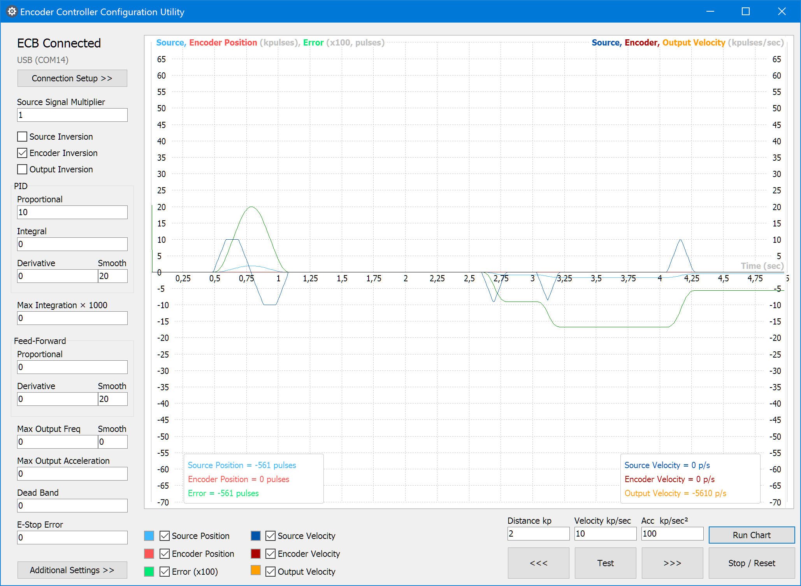Click the orange Output Velocity swatch
Image resolution: width=801 pixels, height=586 pixels.
(256, 570)
